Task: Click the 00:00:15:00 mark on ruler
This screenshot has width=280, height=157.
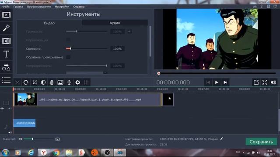Action: pyautogui.click(x=121, y=89)
